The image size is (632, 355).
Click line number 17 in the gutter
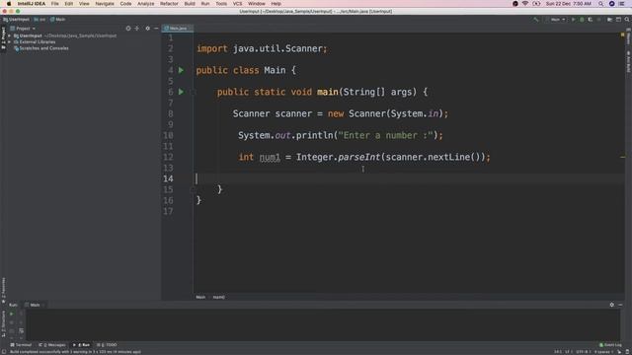pyautogui.click(x=168, y=211)
